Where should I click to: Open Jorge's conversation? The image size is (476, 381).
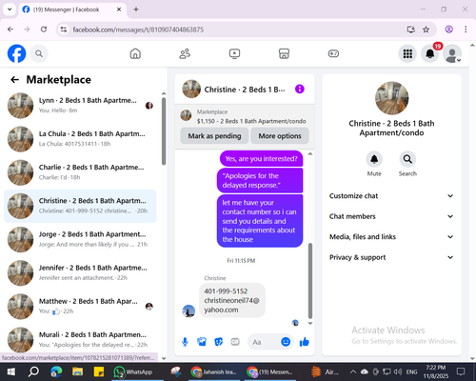[x=80, y=239]
